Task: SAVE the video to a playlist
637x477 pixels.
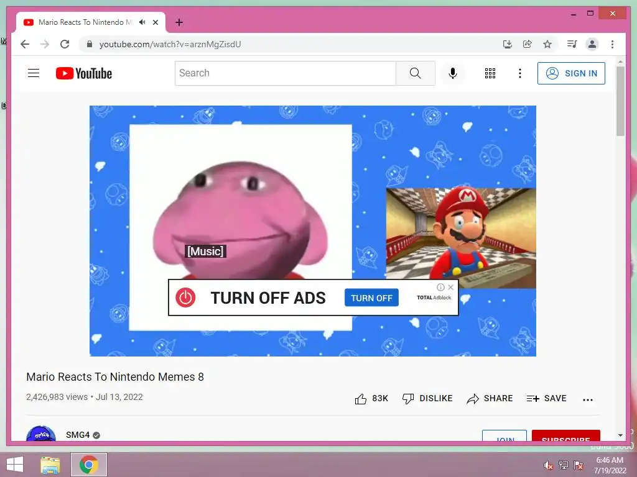Action: coord(546,399)
